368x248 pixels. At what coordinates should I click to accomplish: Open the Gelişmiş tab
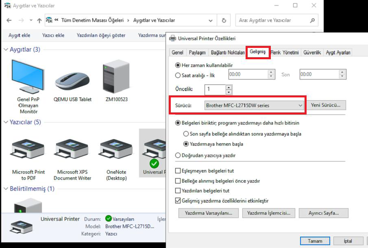pos(258,52)
